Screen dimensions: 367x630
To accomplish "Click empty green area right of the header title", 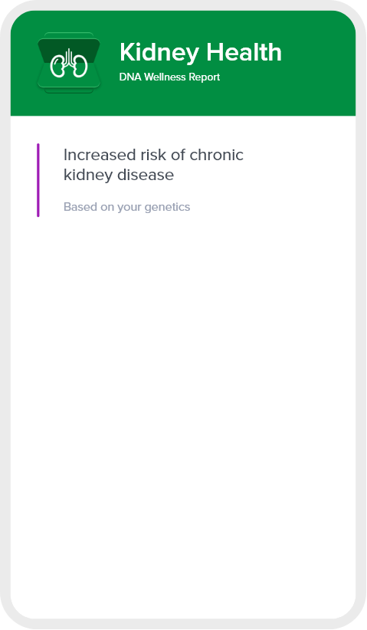I will pos(321,61).
